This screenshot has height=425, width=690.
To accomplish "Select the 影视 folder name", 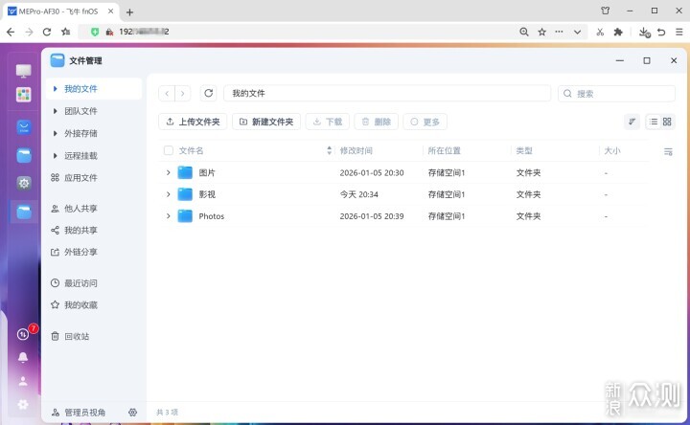I will (207, 194).
